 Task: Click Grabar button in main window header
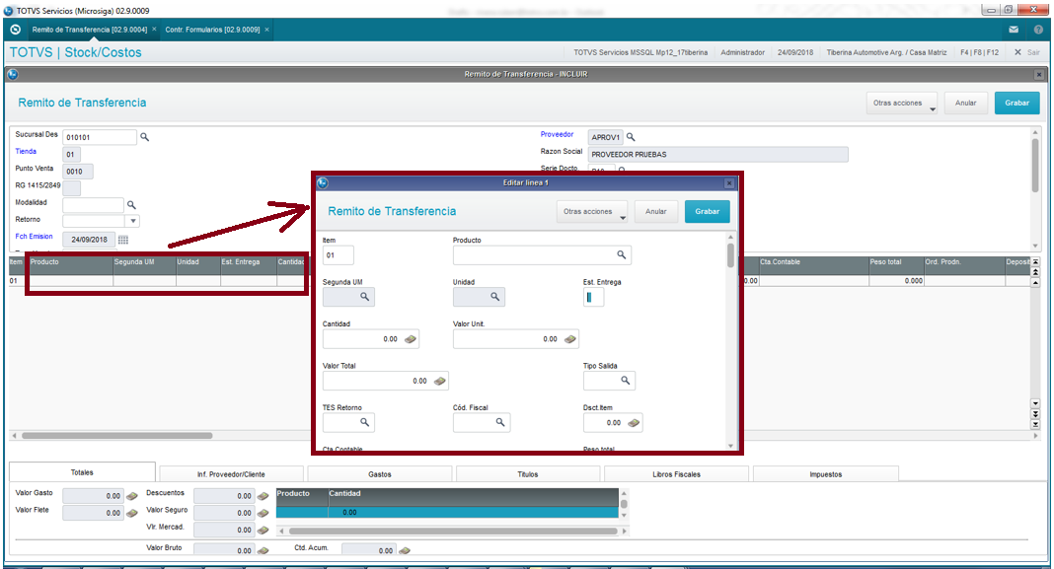[1017, 103]
